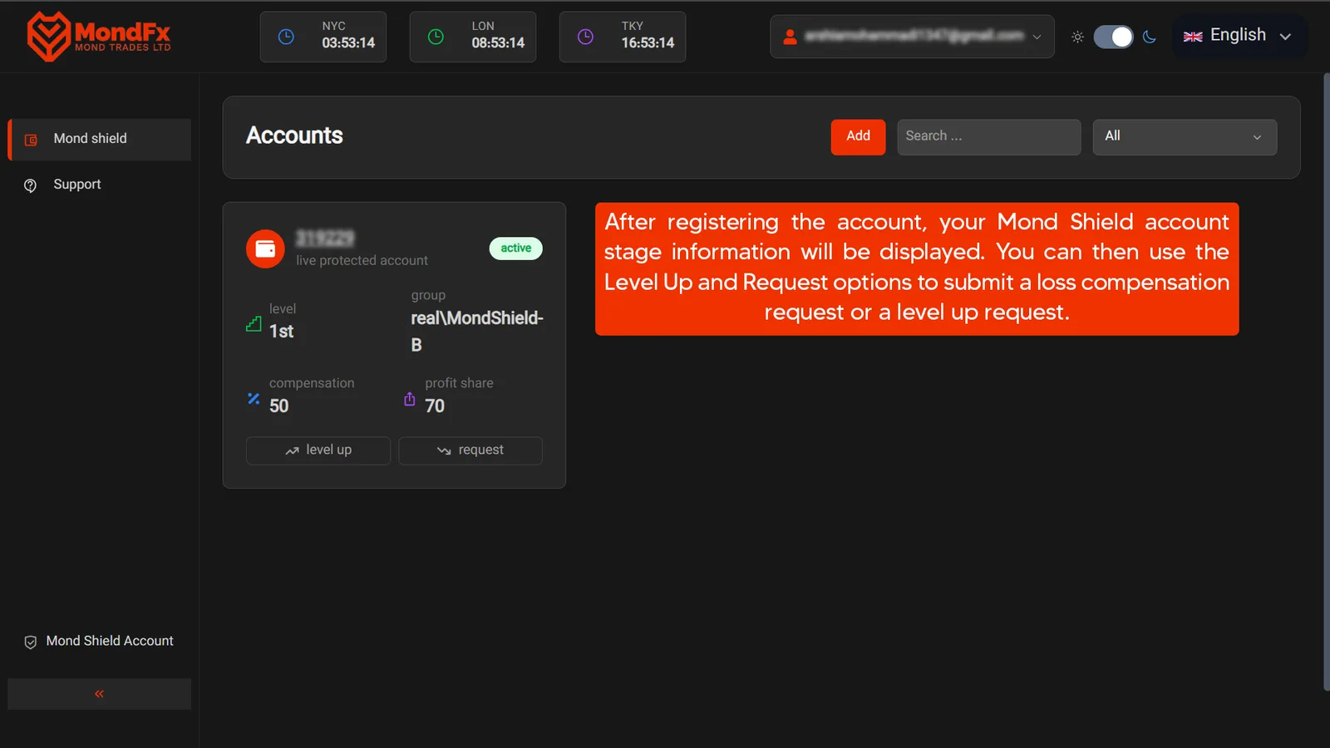This screenshot has height=748, width=1330.
Task: Click the 'live protected account' label
Action: point(362,261)
